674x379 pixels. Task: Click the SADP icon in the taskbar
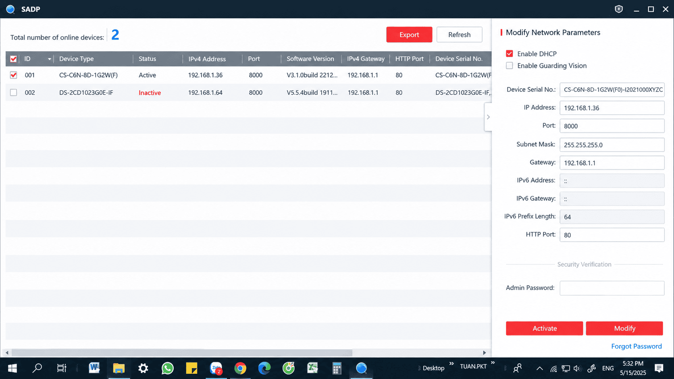pyautogui.click(x=361, y=368)
